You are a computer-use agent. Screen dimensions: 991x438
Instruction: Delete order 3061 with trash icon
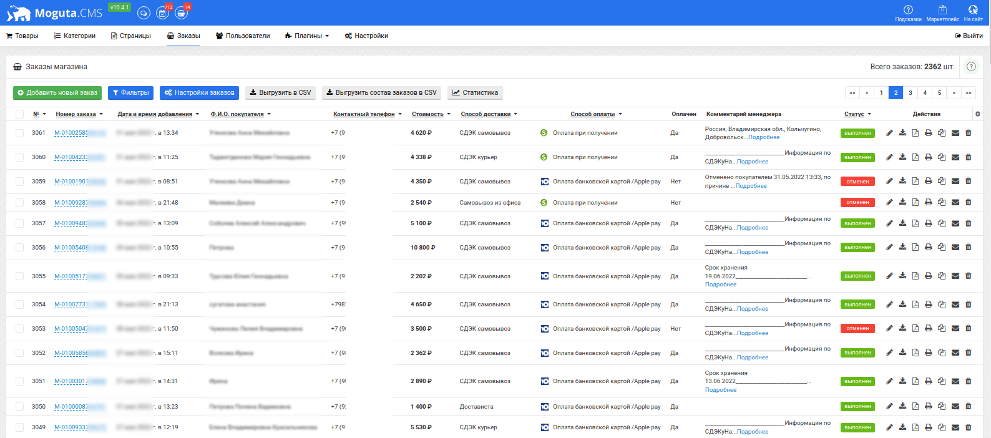tap(969, 133)
